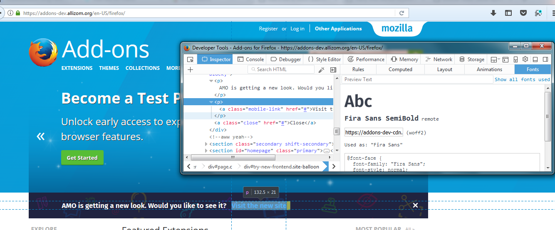Click breadcrumb right arrow in inspector
The height and width of the screenshot is (230, 555).
334,166
